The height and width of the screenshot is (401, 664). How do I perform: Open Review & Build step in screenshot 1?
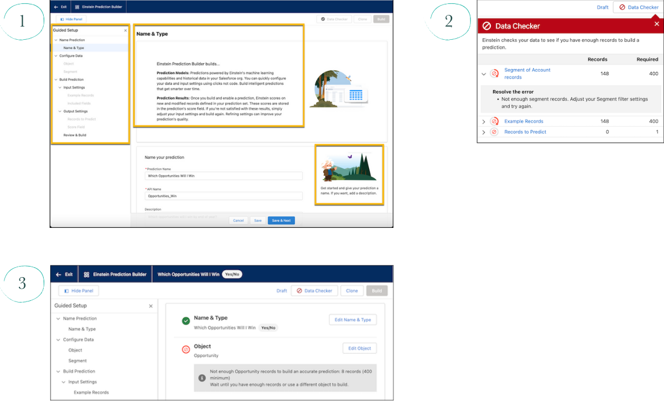pyautogui.click(x=75, y=135)
